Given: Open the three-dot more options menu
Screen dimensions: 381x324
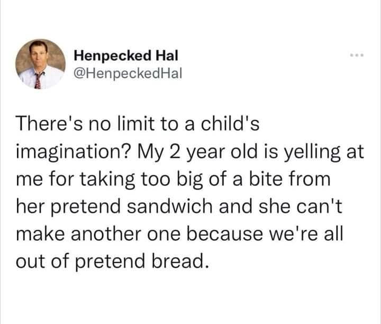Looking at the screenshot, I should (x=357, y=55).
